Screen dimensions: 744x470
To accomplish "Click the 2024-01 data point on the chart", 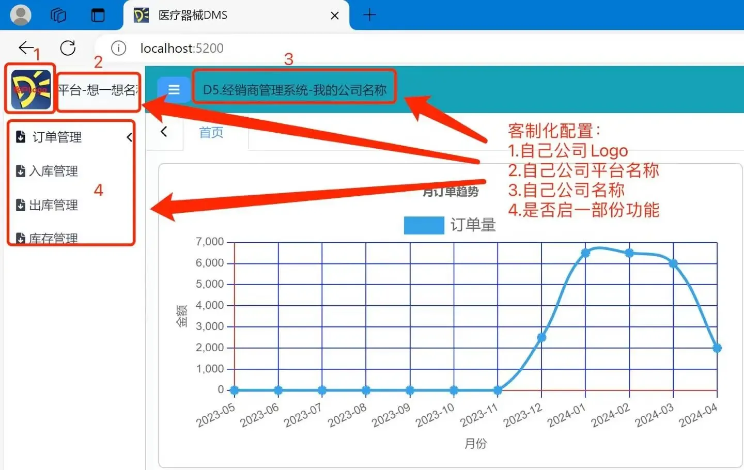I will pos(585,253).
